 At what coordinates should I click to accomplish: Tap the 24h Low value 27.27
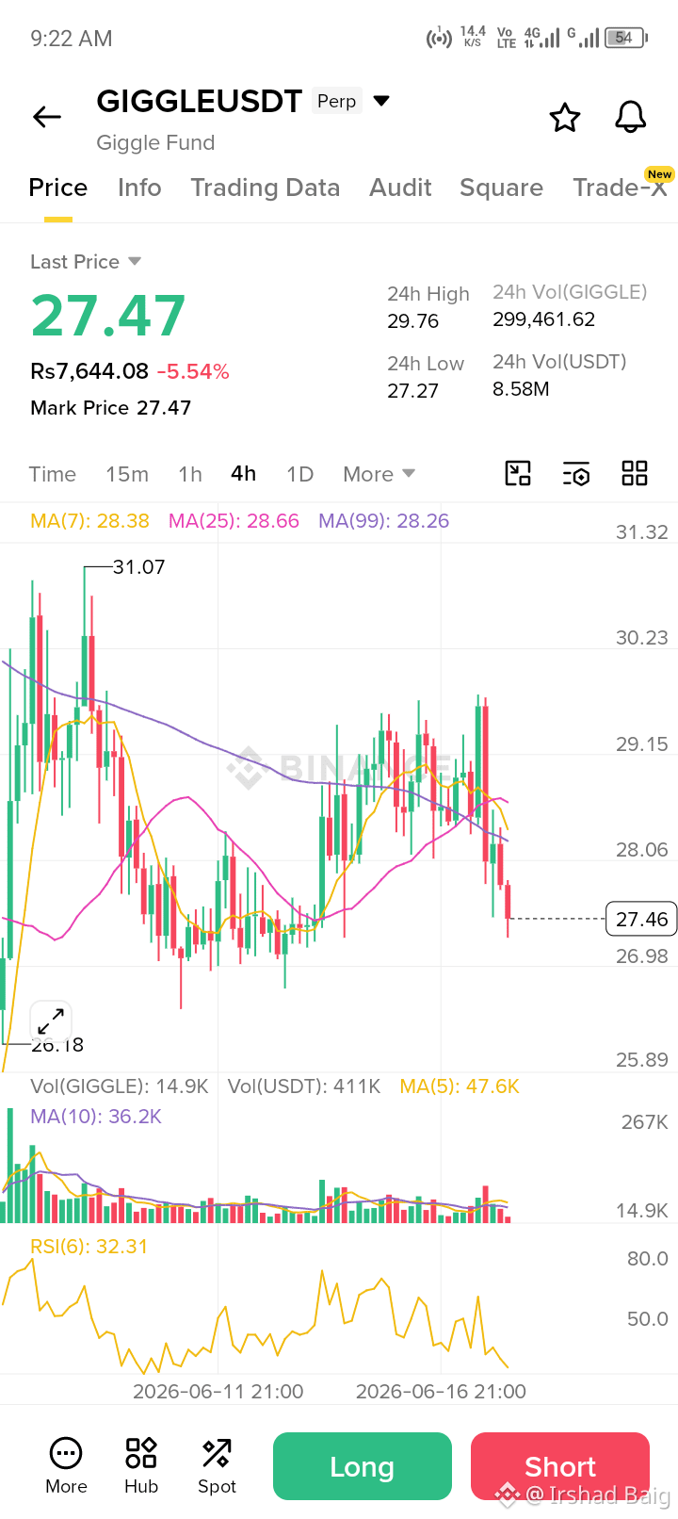tap(413, 391)
